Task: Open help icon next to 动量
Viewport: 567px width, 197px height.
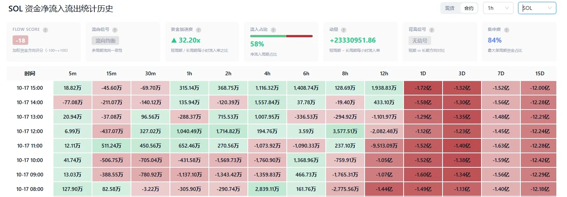Action: pyautogui.click(x=344, y=30)
